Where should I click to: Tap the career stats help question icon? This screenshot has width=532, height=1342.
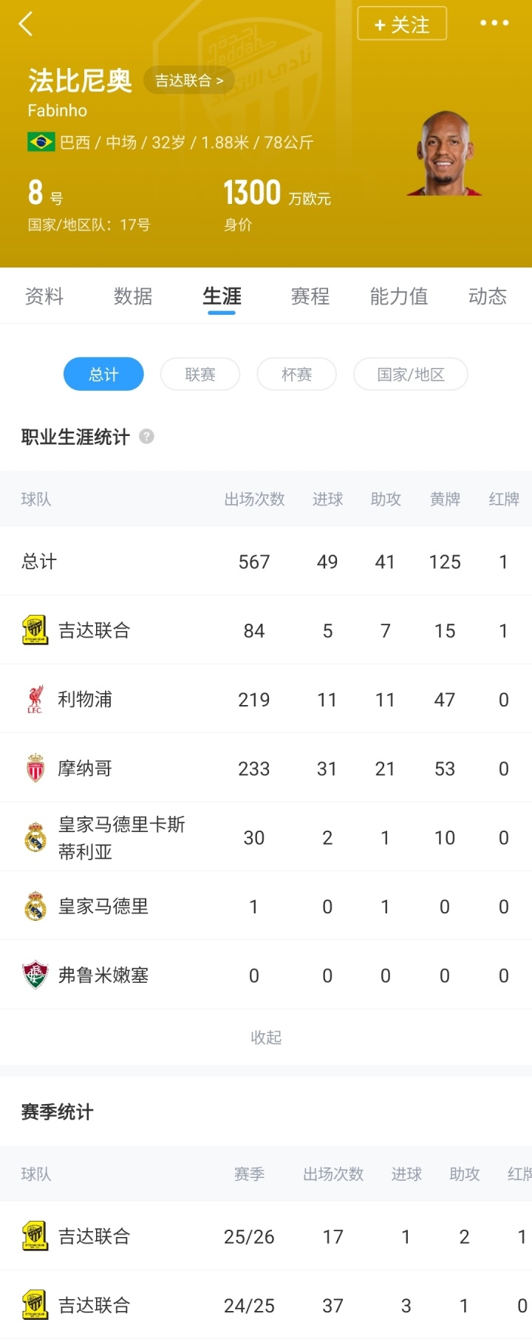point(147,436)
